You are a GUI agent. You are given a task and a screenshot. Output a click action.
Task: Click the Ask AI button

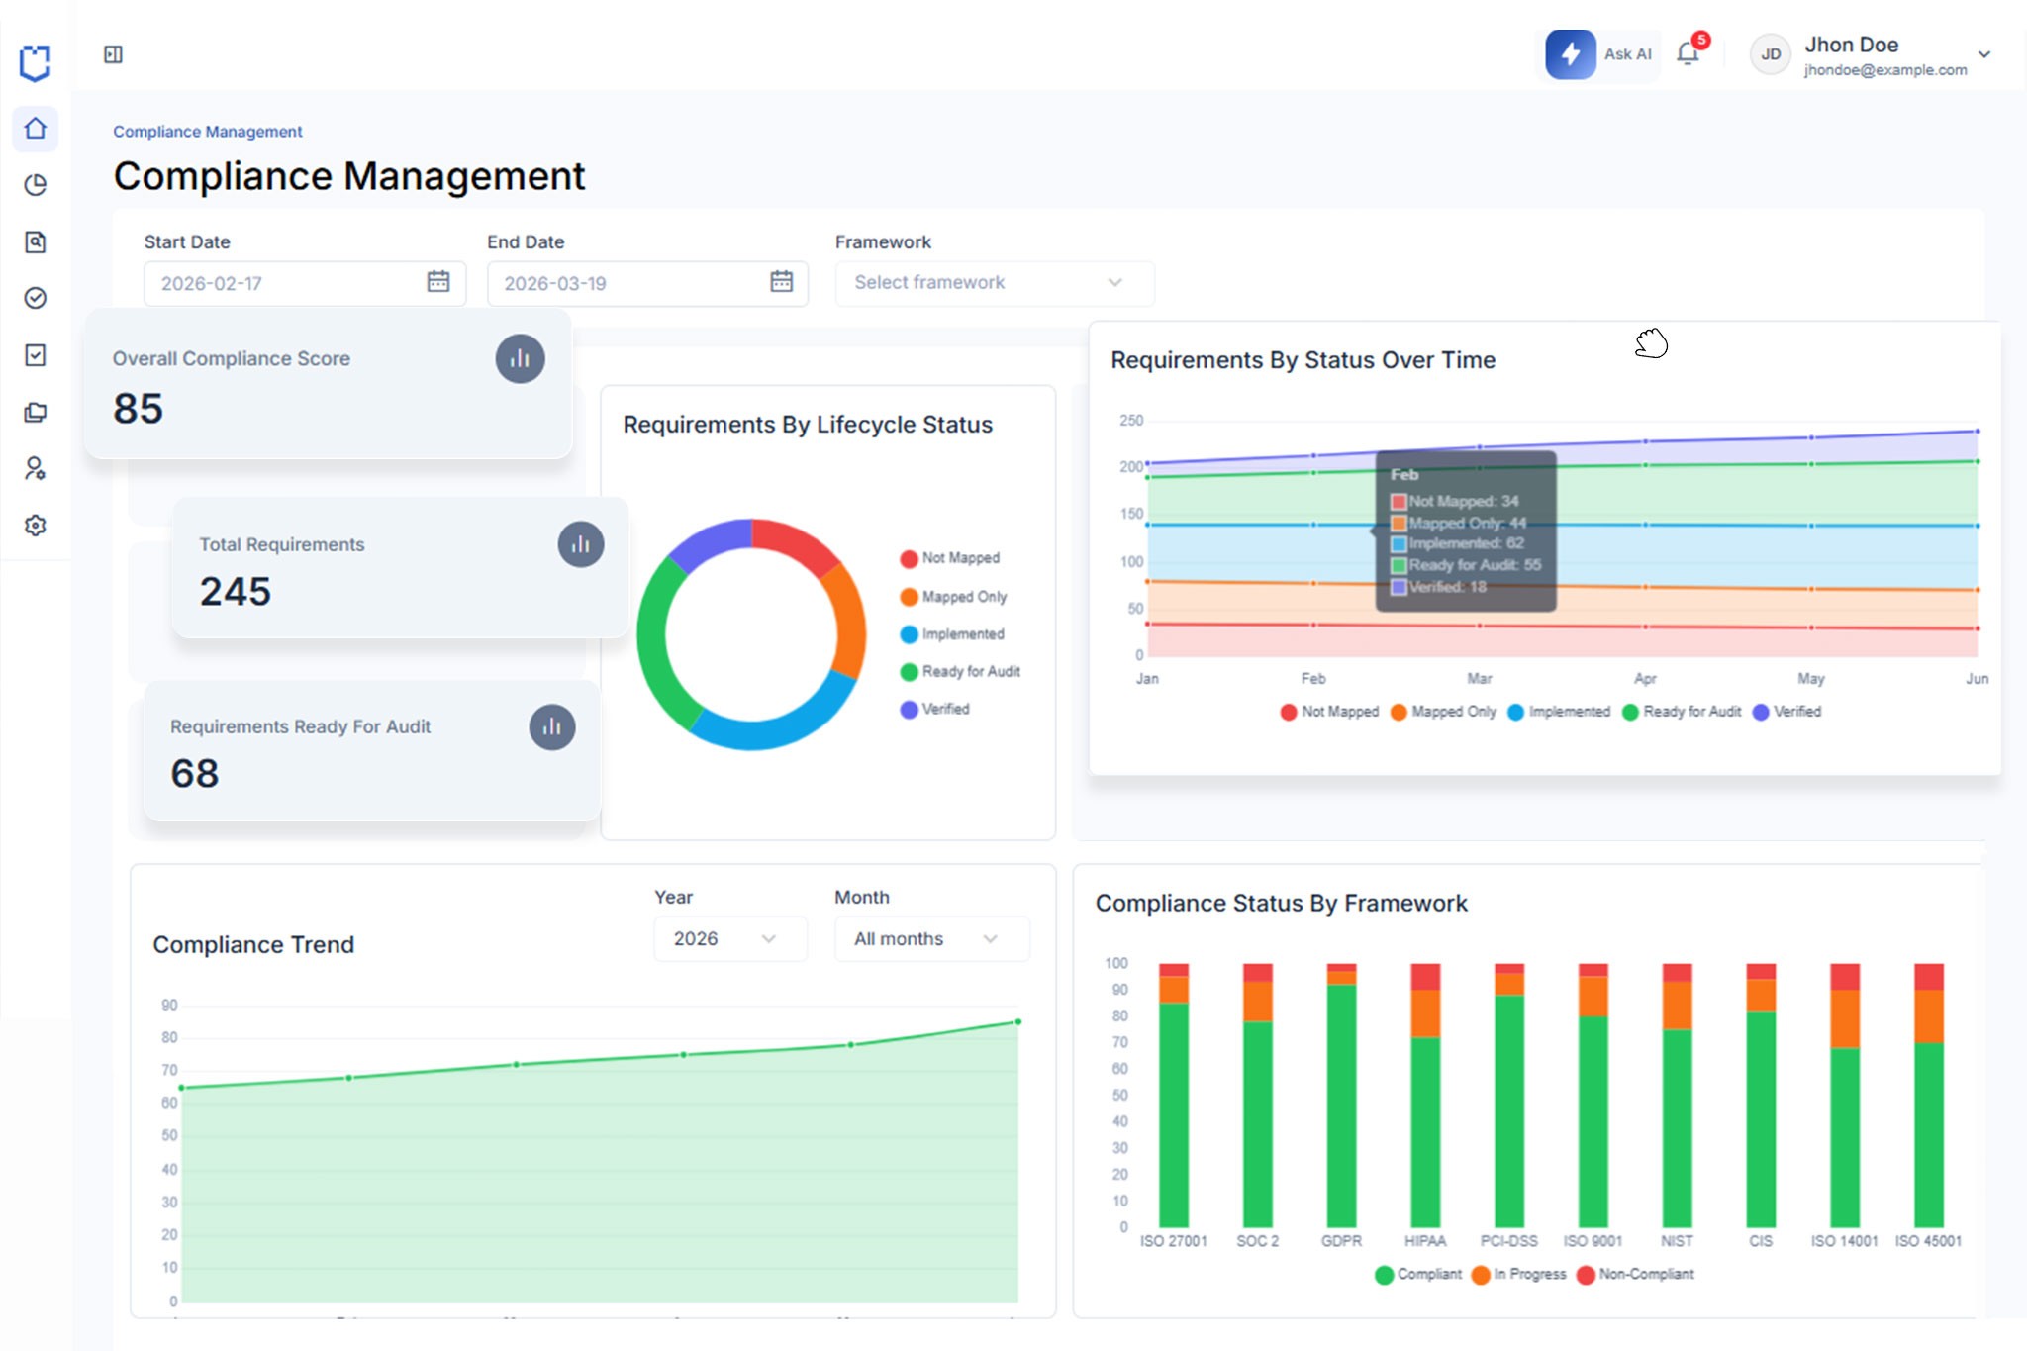pyautogui.click(x=1599, y=54)
